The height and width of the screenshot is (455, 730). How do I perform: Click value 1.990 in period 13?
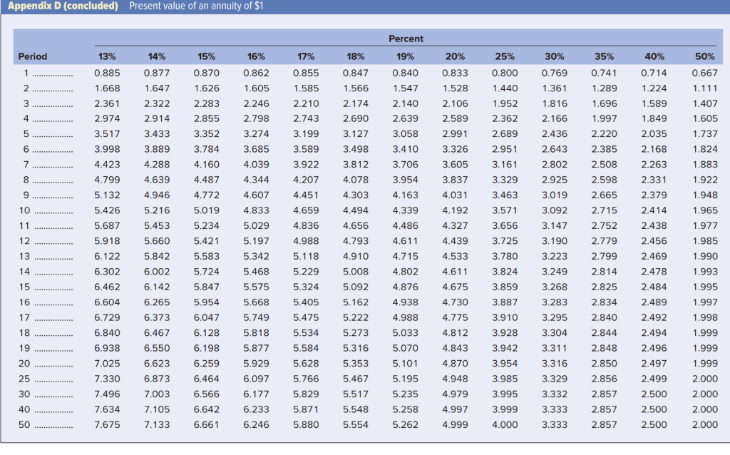(705, 257)
